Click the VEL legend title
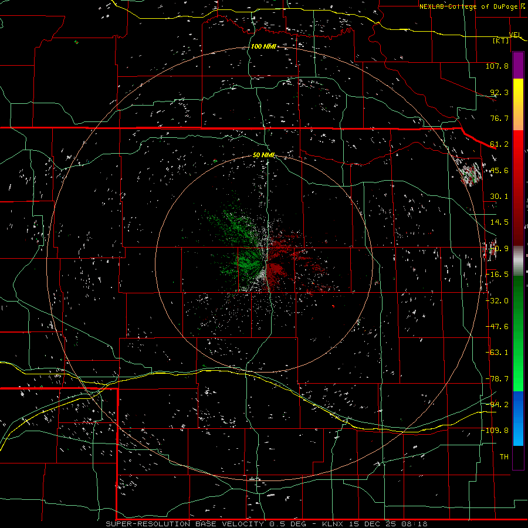Screen dimensions: 528x528 tap(515, 35)
